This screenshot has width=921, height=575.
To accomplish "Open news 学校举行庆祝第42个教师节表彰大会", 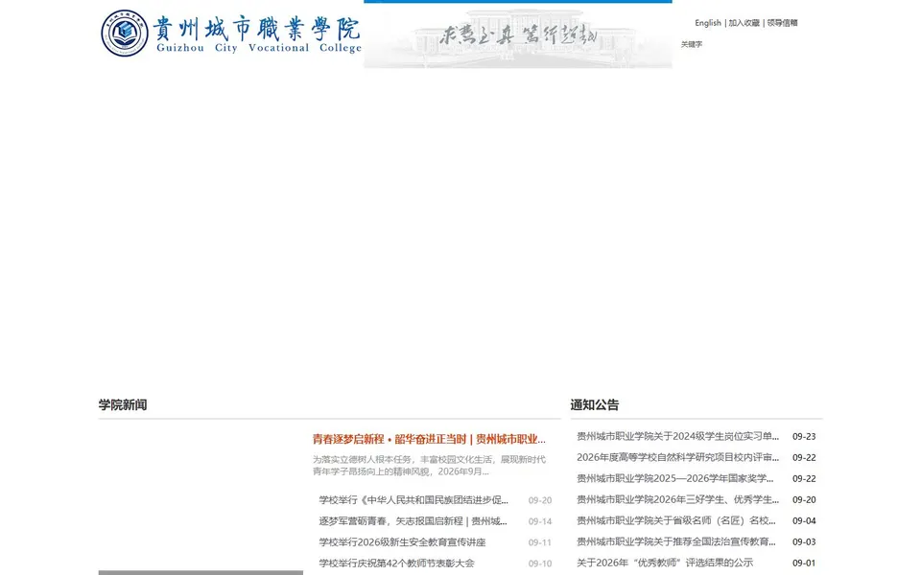I will (x=396, y=563).
